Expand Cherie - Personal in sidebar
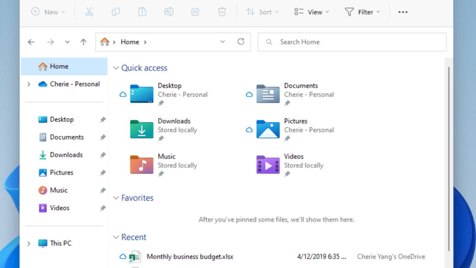The width and height of the screenshot is (476, 268). click(x=29, y=84)
